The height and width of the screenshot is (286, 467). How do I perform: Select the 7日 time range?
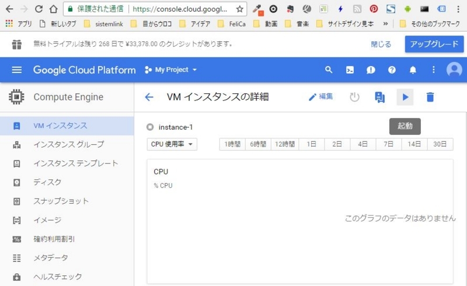[388, 144]
